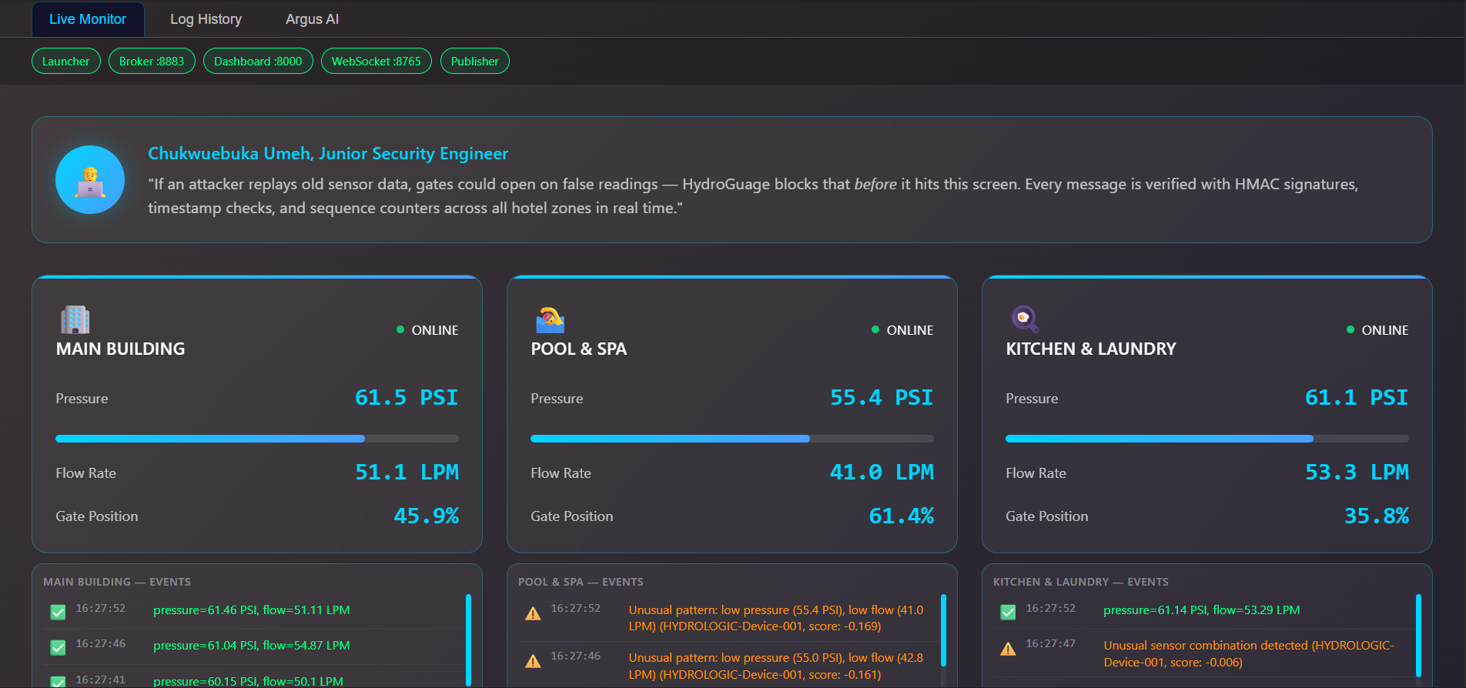1466x688 pixels.
Task: Click the Main Building pressure bar
Action: 257,439
